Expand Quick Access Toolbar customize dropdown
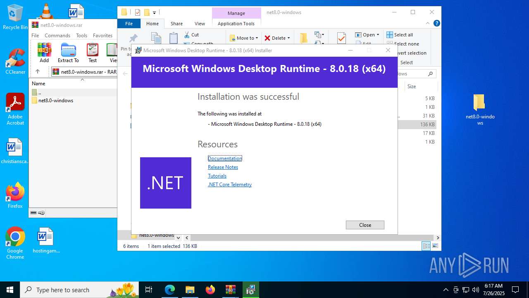The image size is (529, 298). [155, 12]
